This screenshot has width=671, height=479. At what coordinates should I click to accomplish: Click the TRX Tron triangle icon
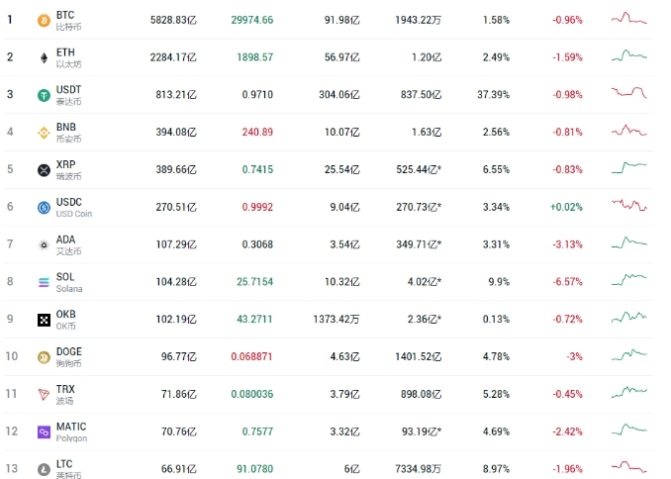pyautogui.click(x=44, y=394)
